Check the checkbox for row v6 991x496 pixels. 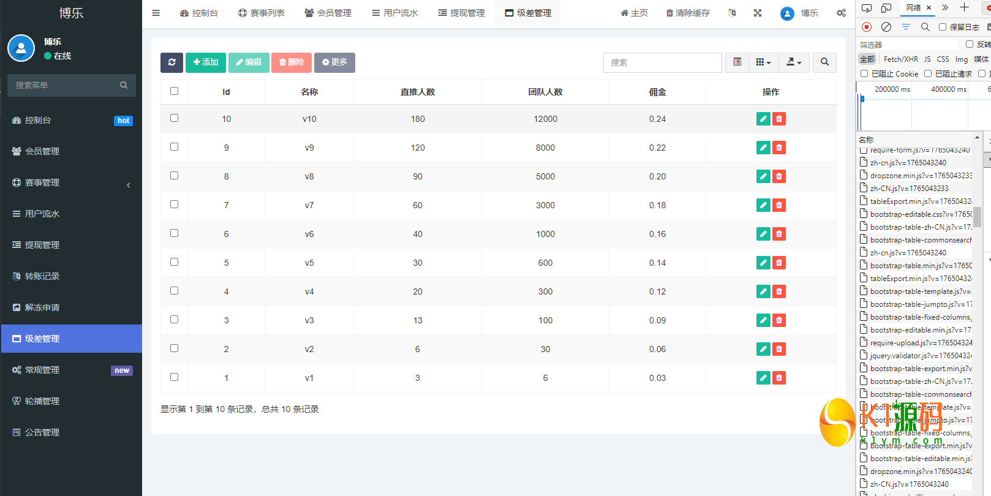coord(174,233)
